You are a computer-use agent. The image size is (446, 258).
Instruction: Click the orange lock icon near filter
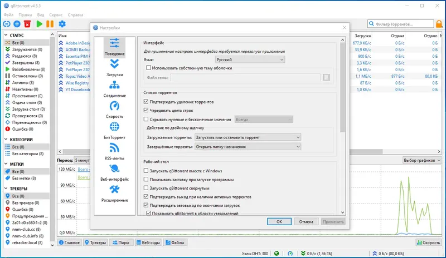click(439, 24)
